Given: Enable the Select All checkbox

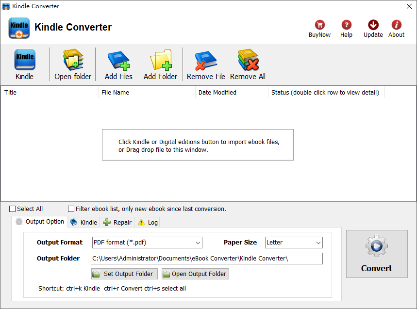Looking at the screenshot, I should click(12, 209).
